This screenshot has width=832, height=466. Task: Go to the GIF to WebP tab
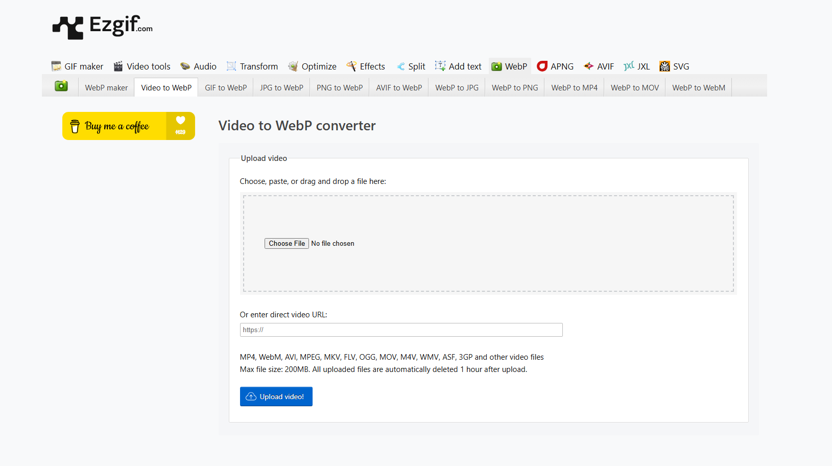[x=226, y=87]
